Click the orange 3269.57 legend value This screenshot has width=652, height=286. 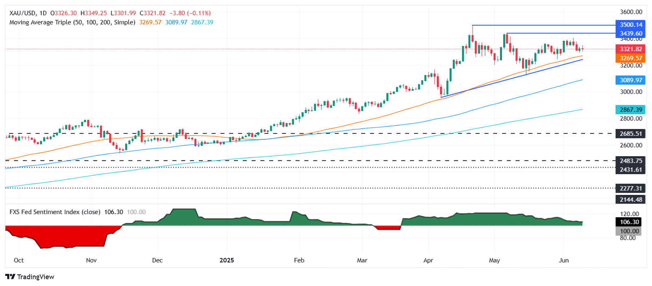150,22
